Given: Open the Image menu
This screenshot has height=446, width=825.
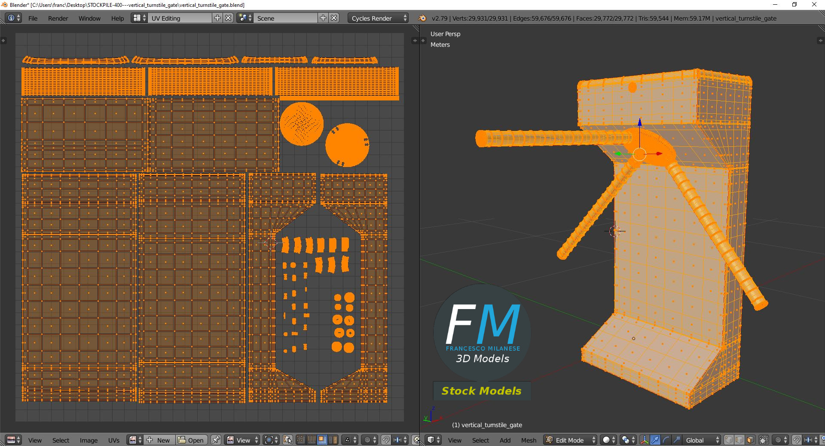Looking at the screenshot, I should click(89, 440).
